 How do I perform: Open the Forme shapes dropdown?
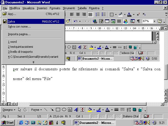[x=36, y=110]
